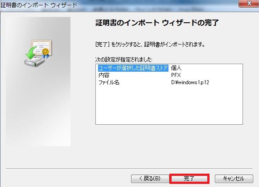Go back with the 戻る(B) button
The image size is (259, 187).
pyautogui.click(x=150, y=179)
